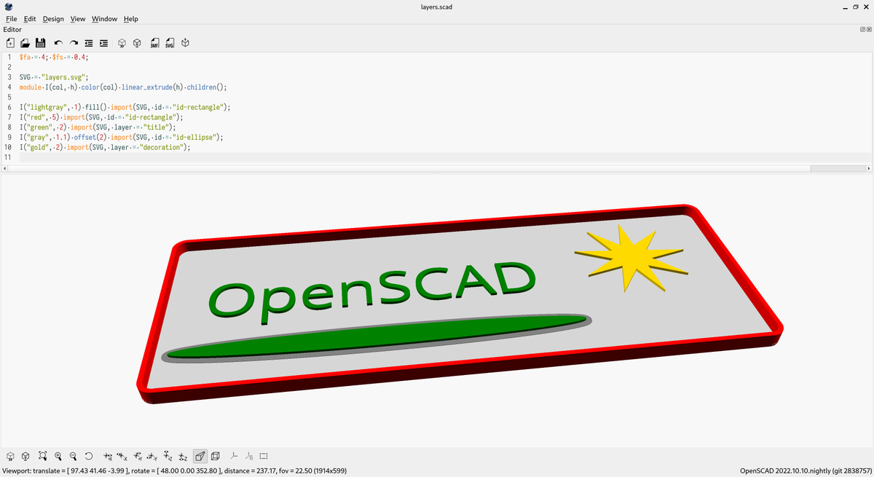Float the Editor panel with undock button
Screen dimensions: 874x477
(862, 30)
